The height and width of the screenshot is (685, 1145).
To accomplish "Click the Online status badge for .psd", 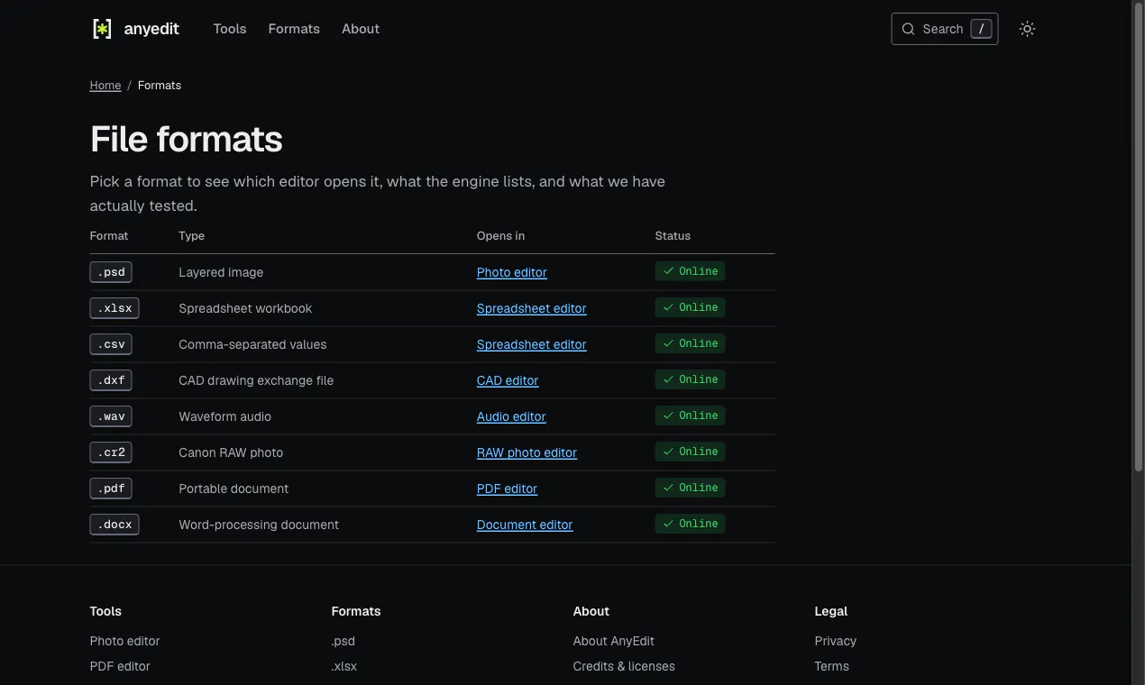I will click(x=690, y=271).
